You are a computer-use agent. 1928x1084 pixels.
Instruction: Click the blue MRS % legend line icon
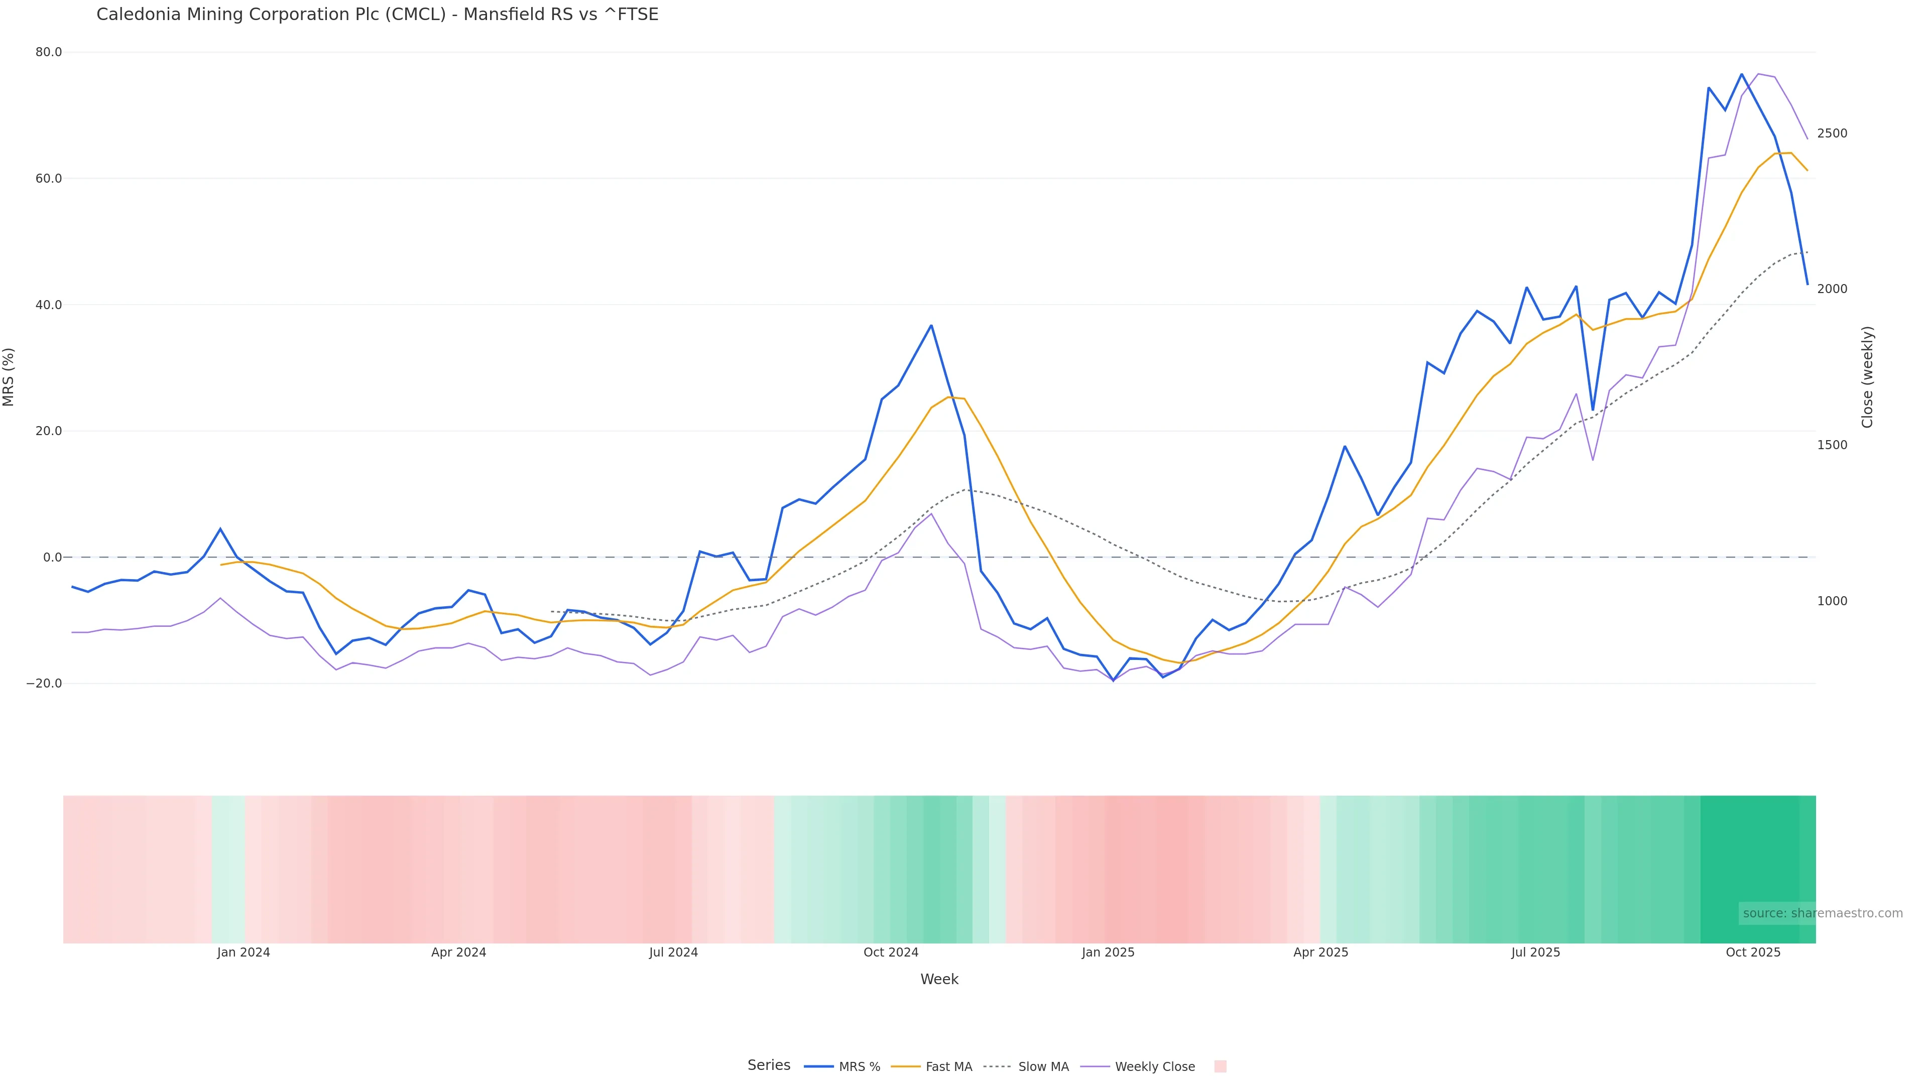pos(819,1067)
